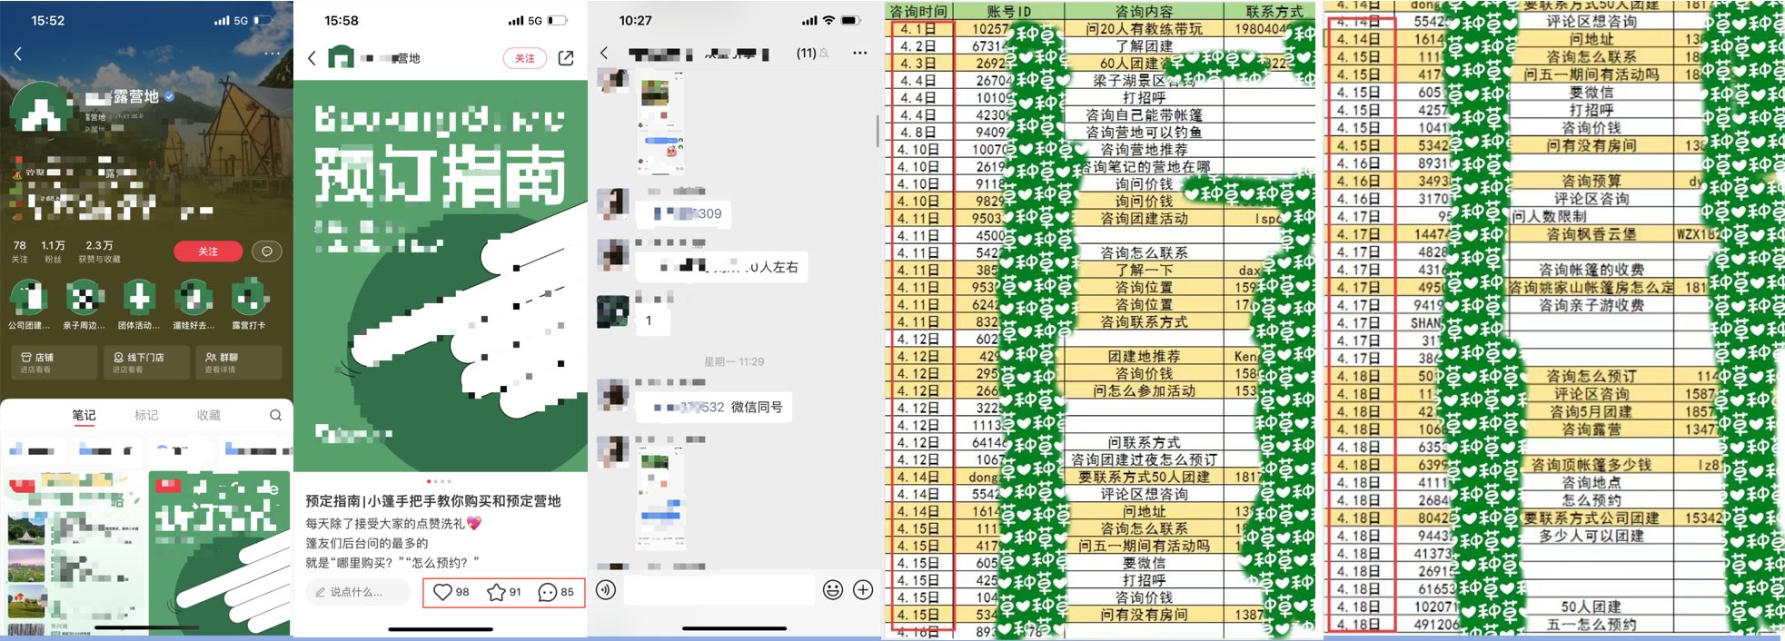Screen dimensions: 1785x641
Task: Favorite the post with the star showing 91
Action: point(504,592)
